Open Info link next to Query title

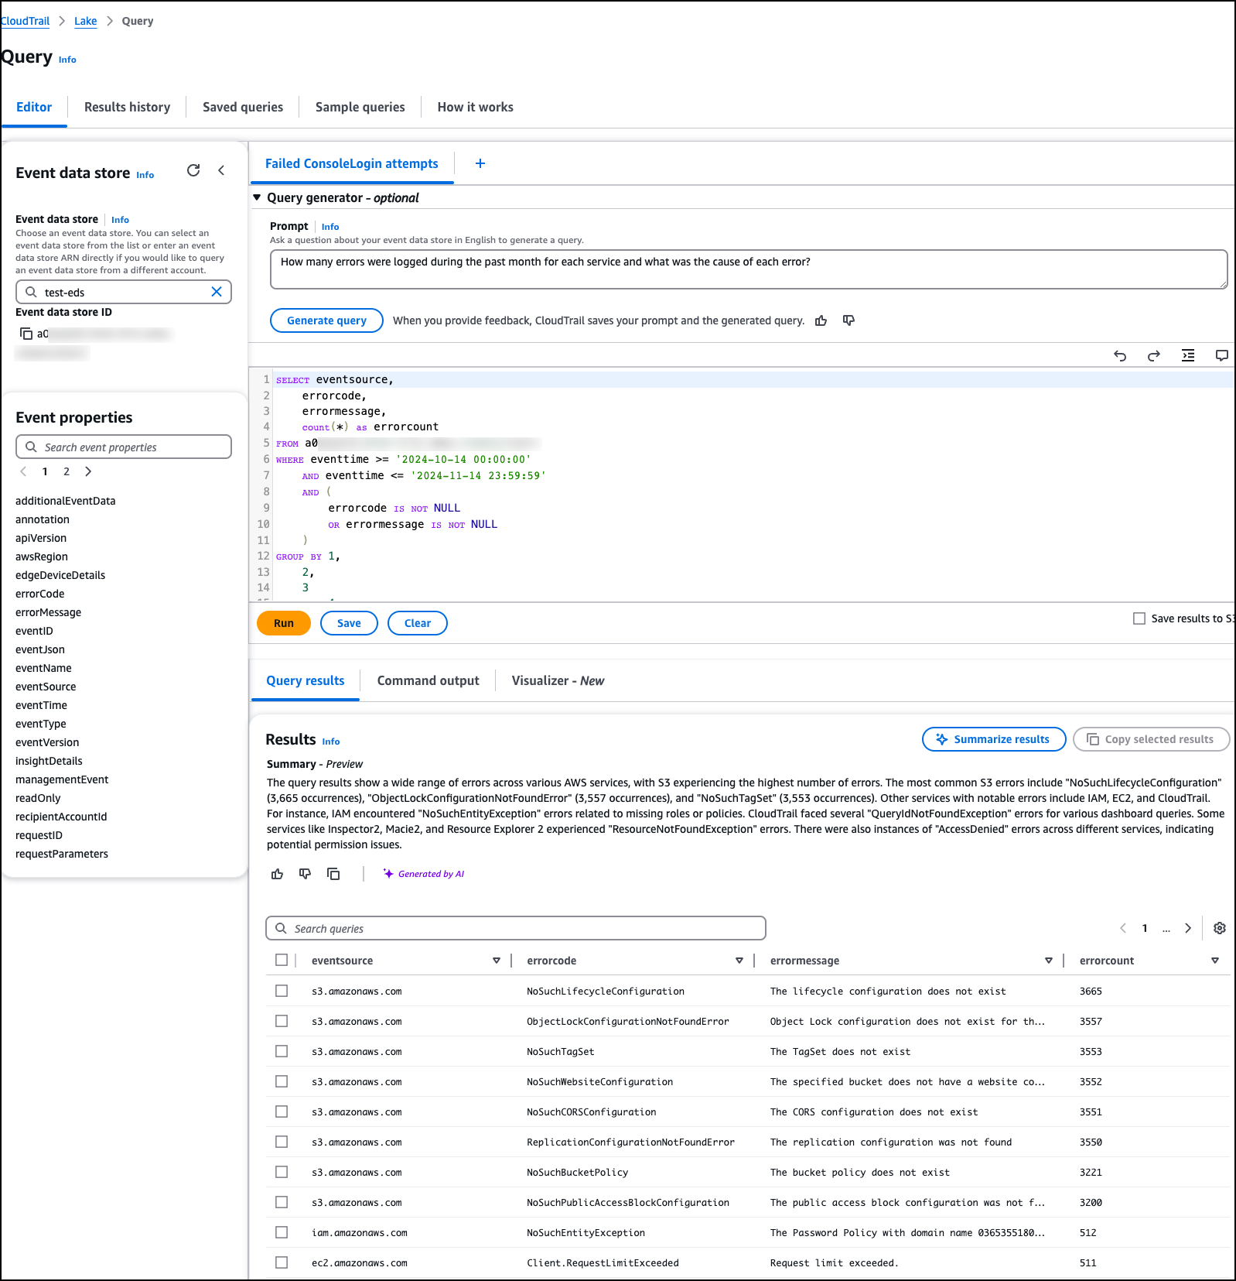pyautogui.click(x=67, y=60)
